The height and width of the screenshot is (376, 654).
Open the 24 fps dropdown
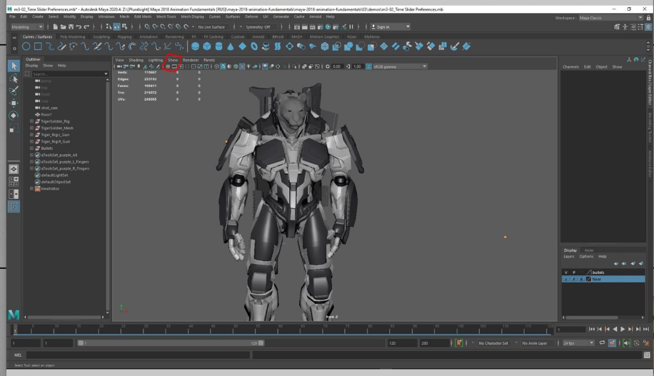pos(578,343)
